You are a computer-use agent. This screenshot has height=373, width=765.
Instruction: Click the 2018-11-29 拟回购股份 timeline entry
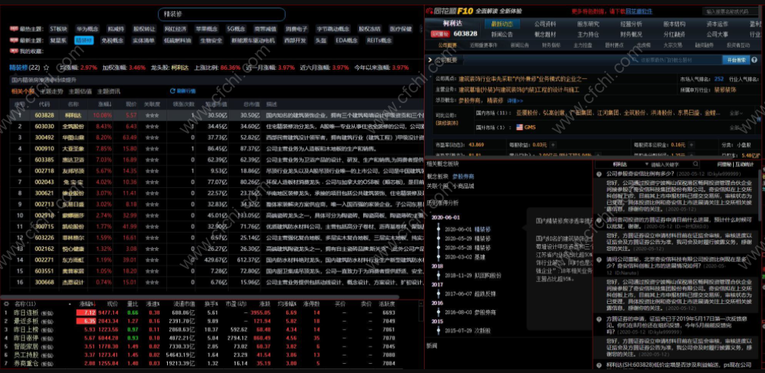click(x=473, y=276)
